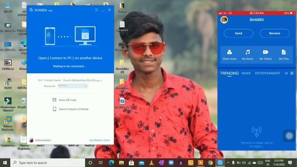Click Show QR Code option
The height and width of the screenshot is (167, 297).
coord(67,100)
